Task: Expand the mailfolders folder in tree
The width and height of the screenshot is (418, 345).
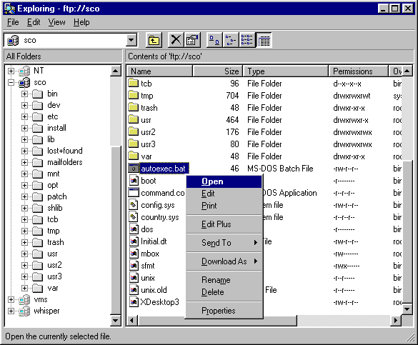Action: (x=24, y=163)
